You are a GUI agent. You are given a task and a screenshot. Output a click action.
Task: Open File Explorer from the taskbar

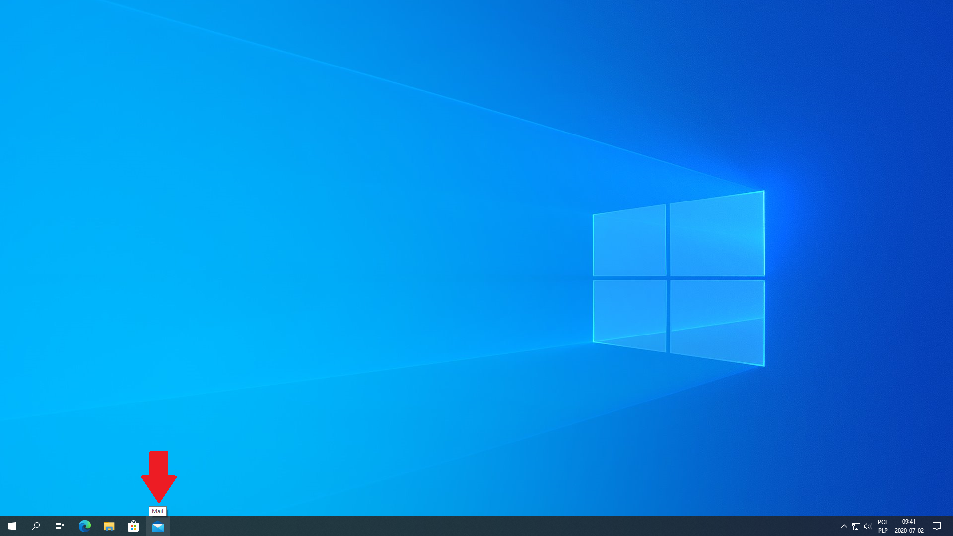[x=109, y=526]
